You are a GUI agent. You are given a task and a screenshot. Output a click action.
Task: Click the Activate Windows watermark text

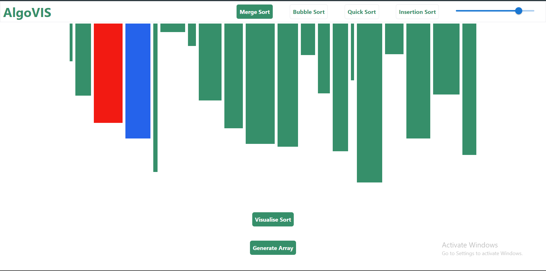tap(470, 245)
